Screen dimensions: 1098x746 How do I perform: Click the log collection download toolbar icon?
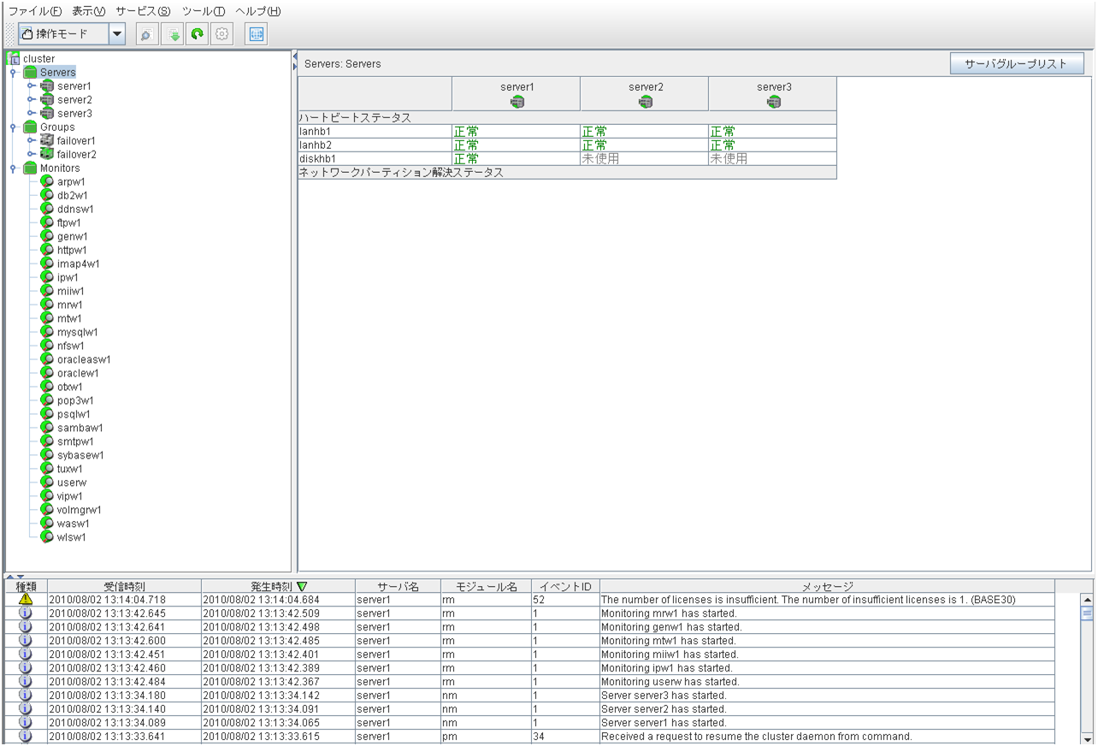tap(172, 34)
